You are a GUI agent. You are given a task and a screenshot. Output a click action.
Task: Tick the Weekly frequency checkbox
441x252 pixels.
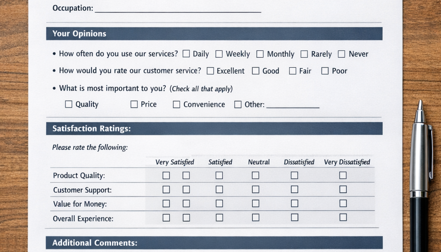[219, 54]
